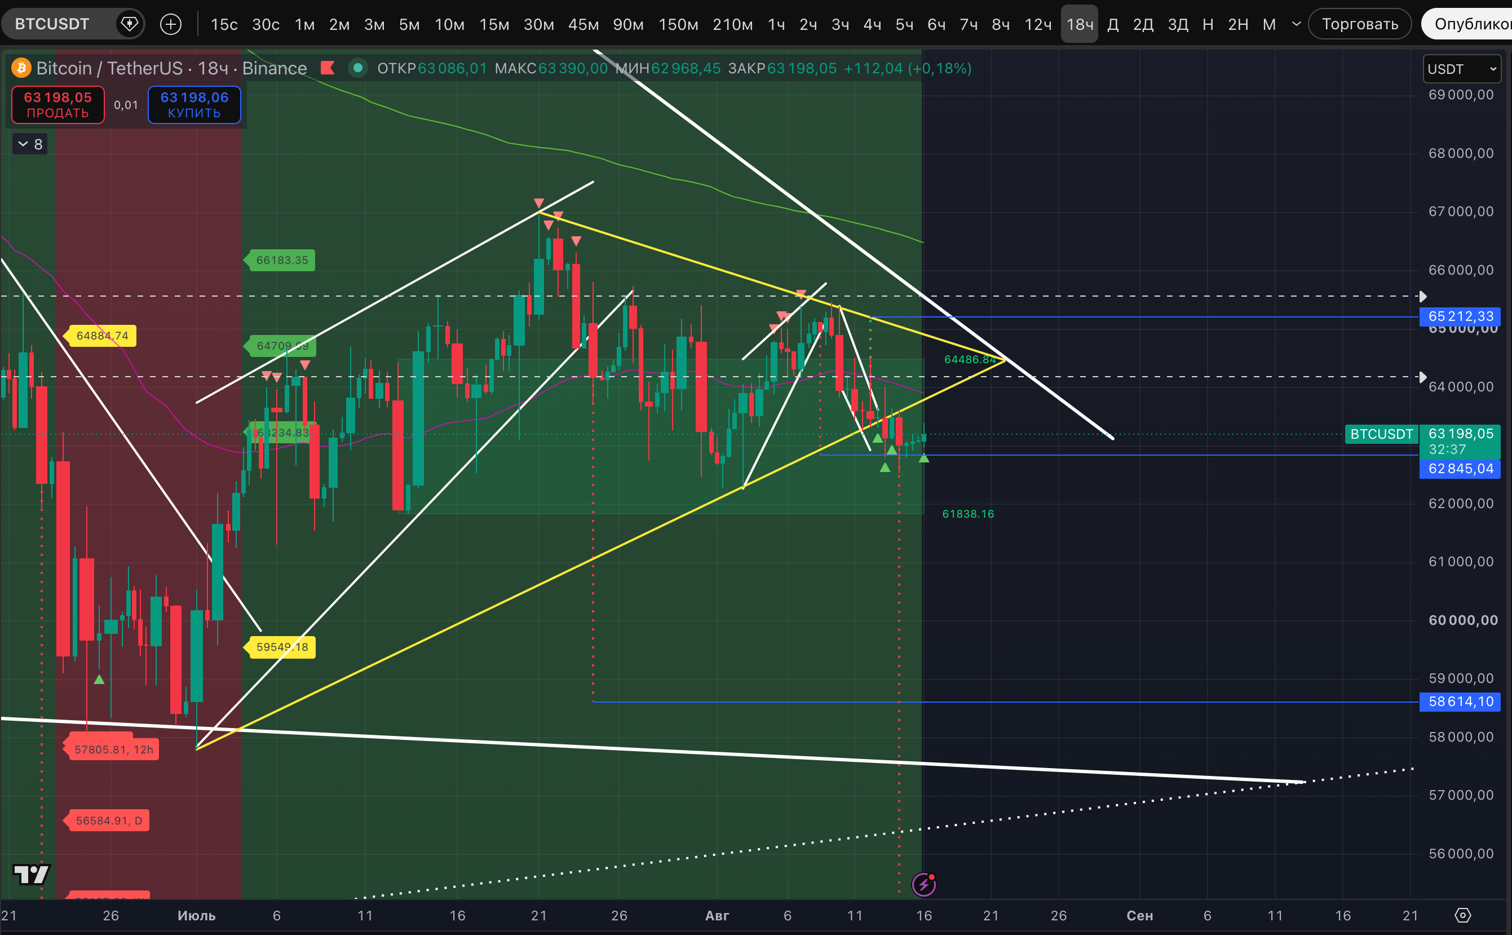Select the 30с timeframe
The image size is (1512, 935).
[265, 25]
